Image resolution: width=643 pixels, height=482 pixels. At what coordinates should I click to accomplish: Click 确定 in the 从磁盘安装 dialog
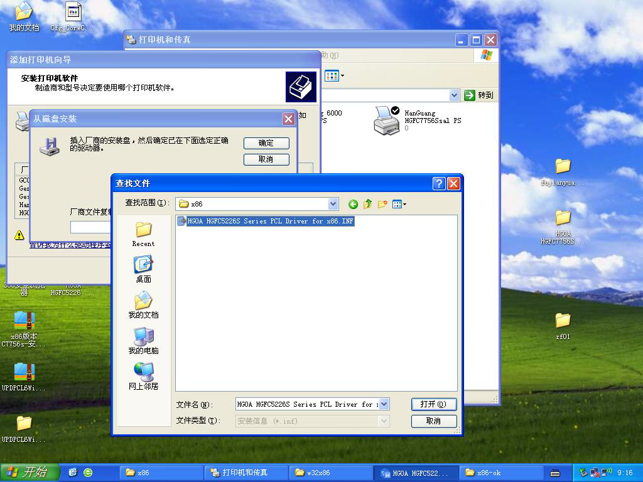point(266,143)
